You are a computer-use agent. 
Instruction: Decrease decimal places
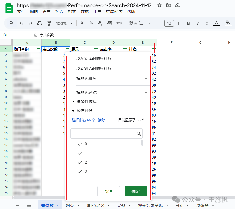(100, 23)
